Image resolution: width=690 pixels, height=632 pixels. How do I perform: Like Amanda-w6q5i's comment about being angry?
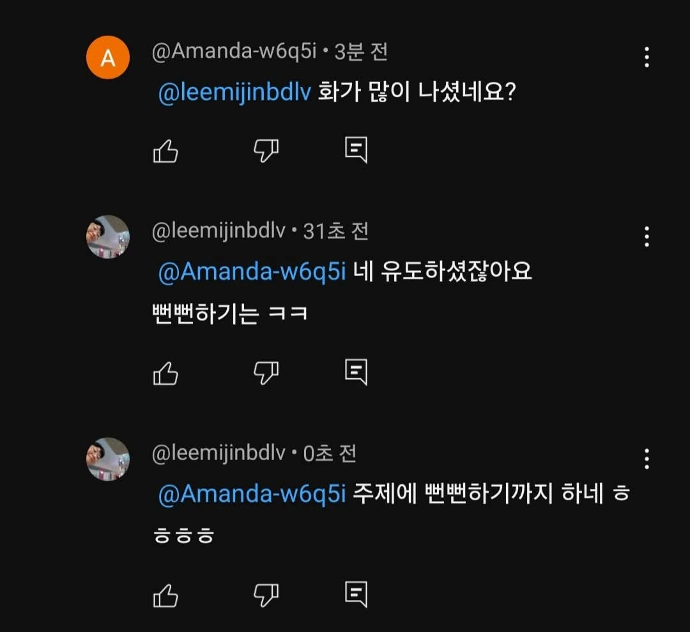click(x=165, y=151)
